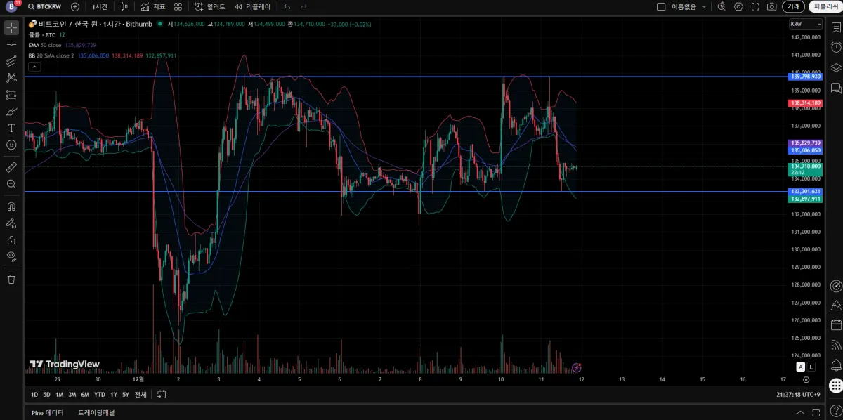Viewport: 843px width, 420px height.
Task: Enter fullscreen mode
Action: click(755, 6)
